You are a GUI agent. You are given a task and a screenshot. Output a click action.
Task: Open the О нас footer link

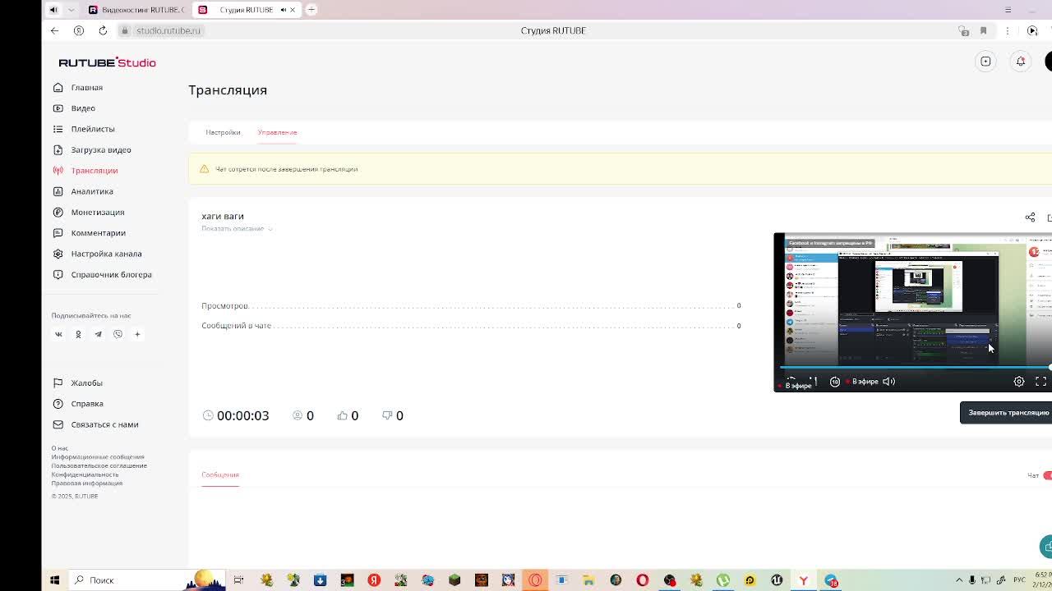[x=60, y=448]
